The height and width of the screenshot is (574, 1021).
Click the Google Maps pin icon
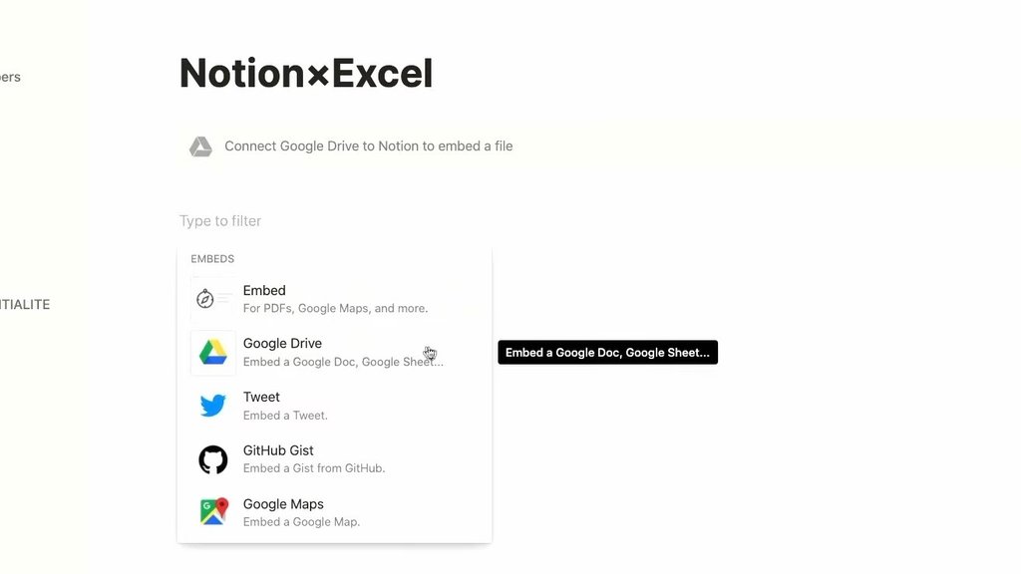213,511
